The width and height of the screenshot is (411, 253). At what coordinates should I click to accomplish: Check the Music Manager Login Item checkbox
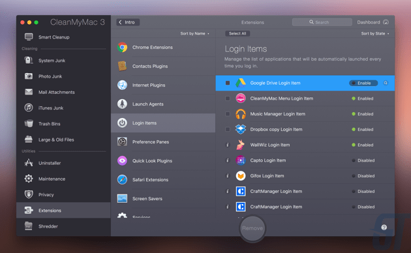pos(228,113)
